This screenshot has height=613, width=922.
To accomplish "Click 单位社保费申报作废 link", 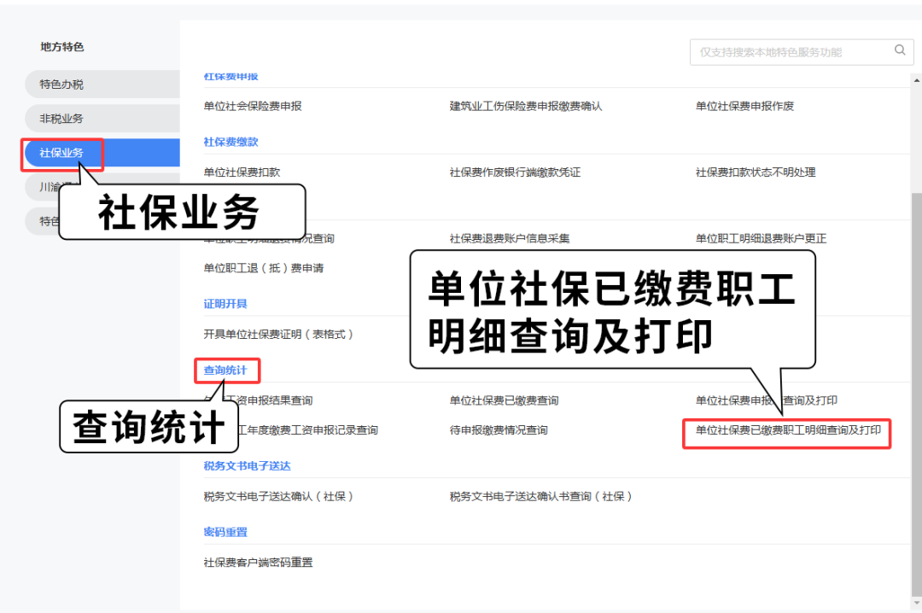I will pyautogui.click(x=744, y=107).
